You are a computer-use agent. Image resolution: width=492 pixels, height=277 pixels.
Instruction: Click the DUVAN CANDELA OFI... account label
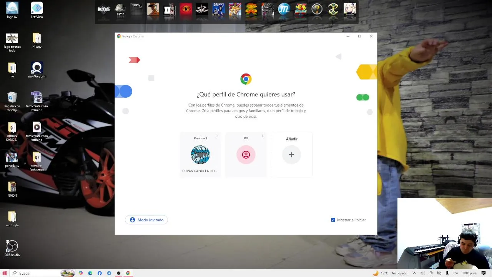click(x=199, y=171)
